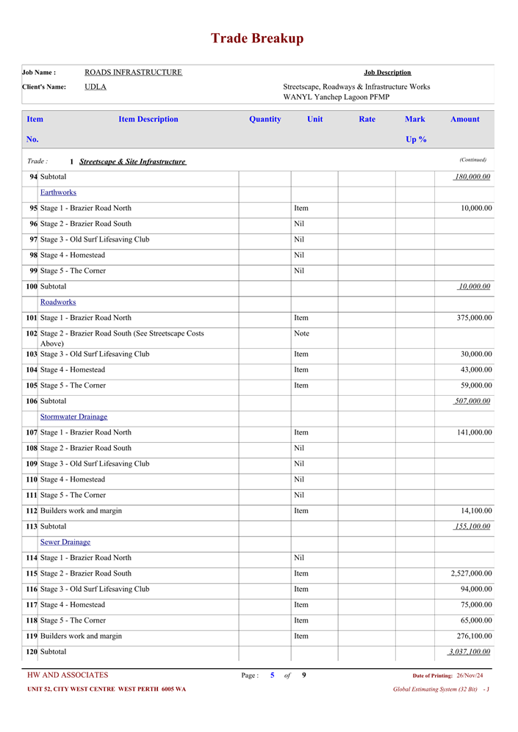Click the Item Description column header

pos(148,119)
